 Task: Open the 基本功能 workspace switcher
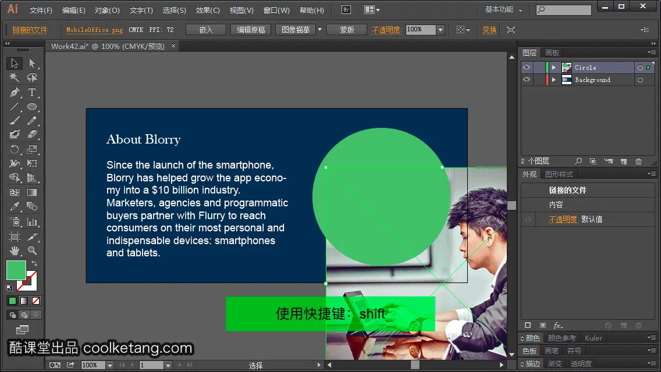pos(503,9)
